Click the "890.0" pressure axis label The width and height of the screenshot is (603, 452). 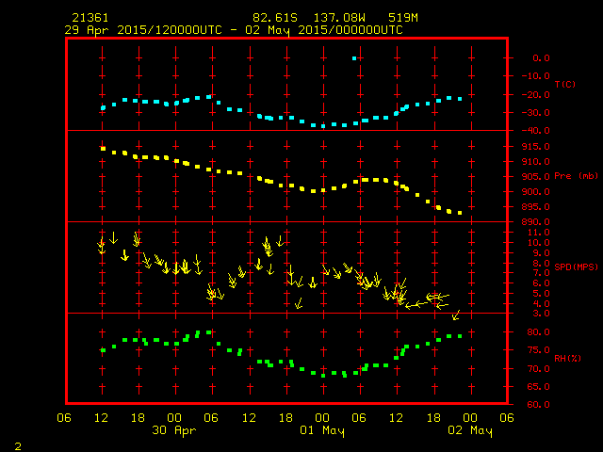point(536,222)
